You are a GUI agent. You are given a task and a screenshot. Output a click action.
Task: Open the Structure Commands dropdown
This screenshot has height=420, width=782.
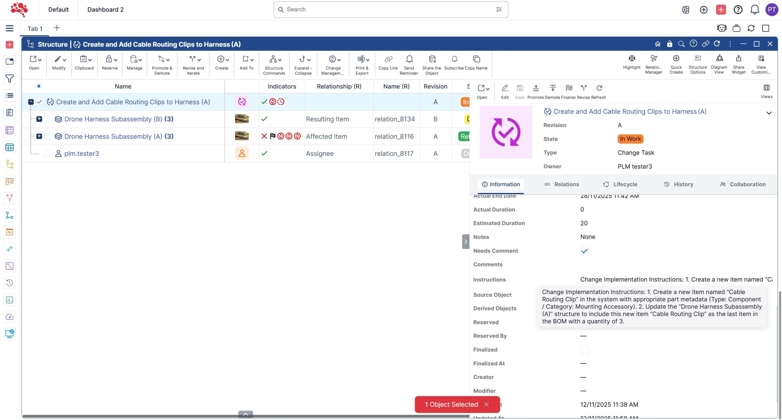click(x=274, y=59)
